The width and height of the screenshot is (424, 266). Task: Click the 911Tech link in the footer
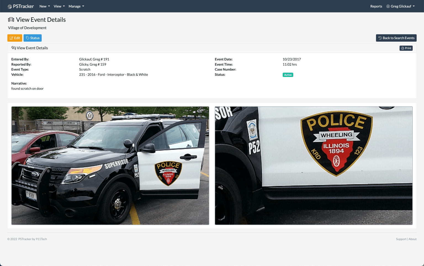[x=42, y=239]
